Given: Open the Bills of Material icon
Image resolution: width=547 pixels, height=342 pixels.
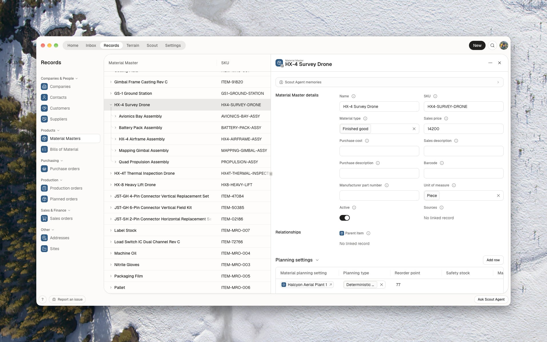Looking at the screenshot, I should [x=44, y=149].
